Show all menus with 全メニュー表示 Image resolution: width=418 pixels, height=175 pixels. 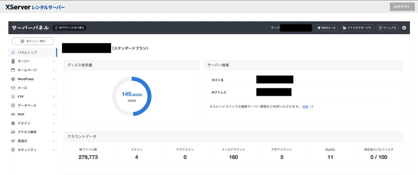[x=33, y=41]
